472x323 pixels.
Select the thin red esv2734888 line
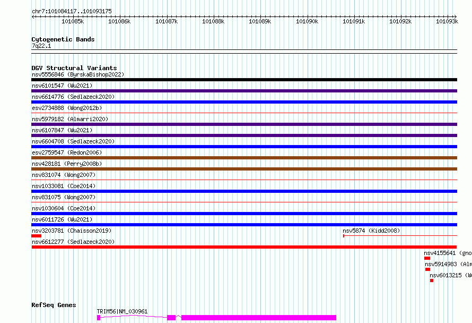pos(244,113)
